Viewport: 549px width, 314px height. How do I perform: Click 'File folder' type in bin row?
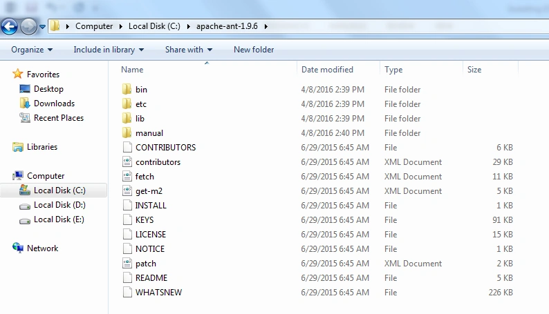pos(402,90)
